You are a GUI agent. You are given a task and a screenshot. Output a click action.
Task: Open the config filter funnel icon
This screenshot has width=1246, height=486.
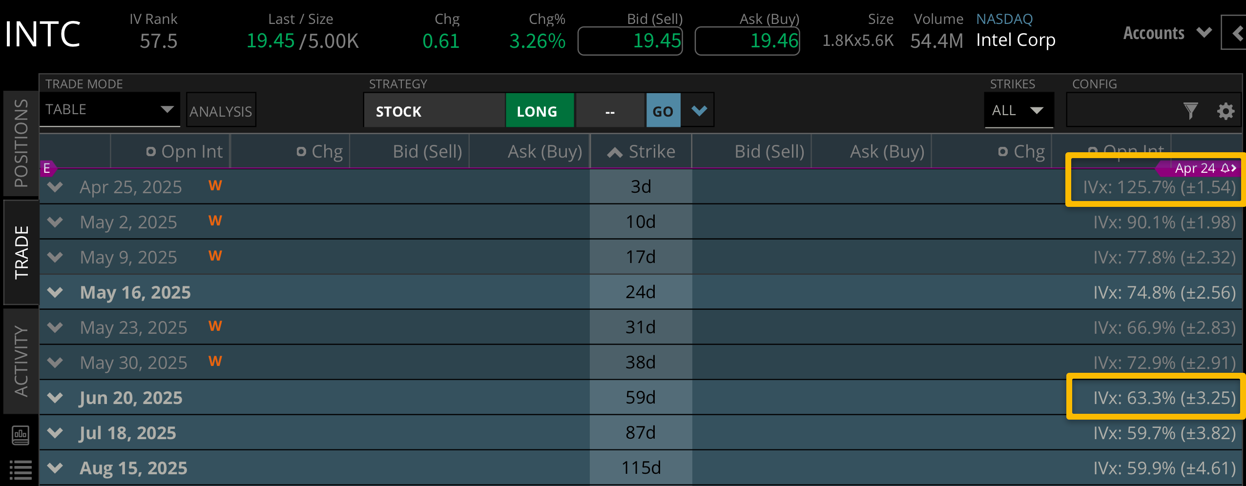1190,111
